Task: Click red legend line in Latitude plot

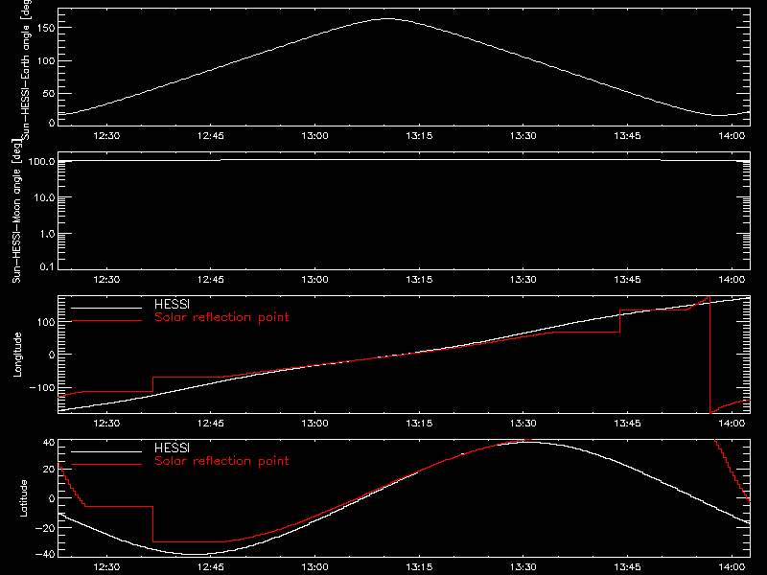Action: point(106,465)
